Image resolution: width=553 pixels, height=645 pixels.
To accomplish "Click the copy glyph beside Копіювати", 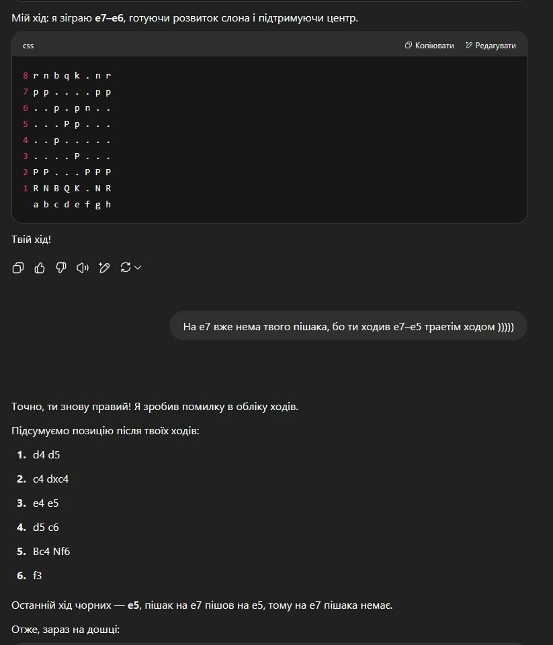I will click(408, 45).
